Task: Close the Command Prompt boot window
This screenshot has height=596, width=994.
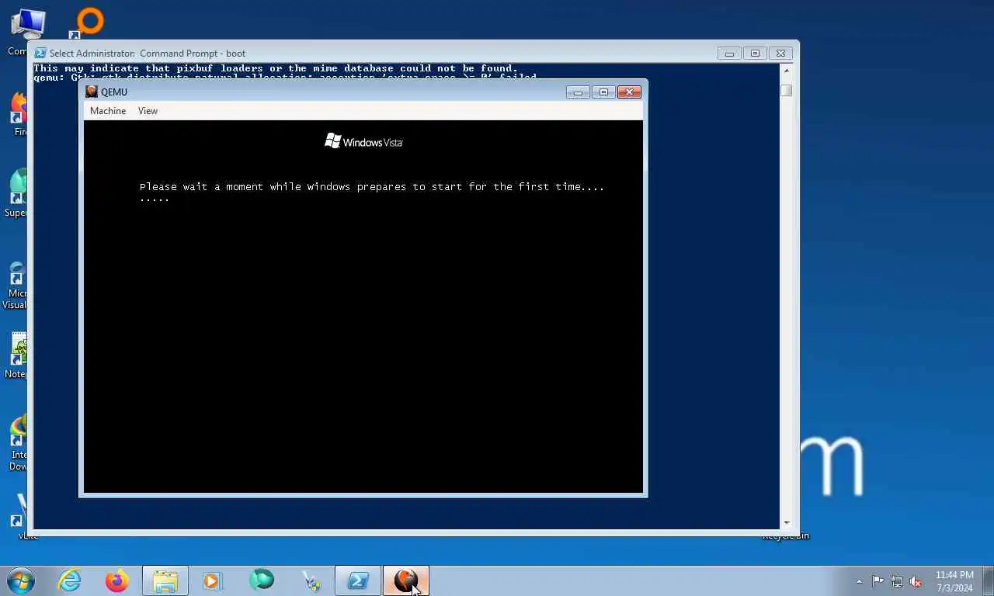Action: coord(780,54)
